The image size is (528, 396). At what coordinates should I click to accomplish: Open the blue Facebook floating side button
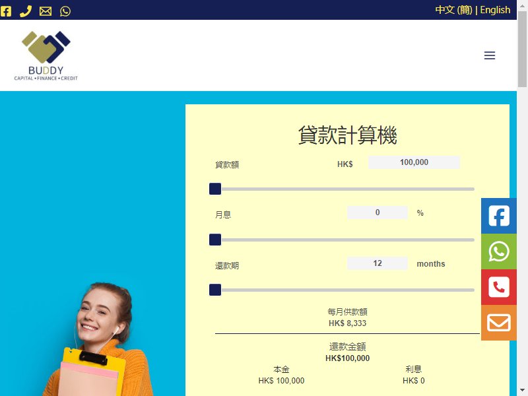(499, 216)
